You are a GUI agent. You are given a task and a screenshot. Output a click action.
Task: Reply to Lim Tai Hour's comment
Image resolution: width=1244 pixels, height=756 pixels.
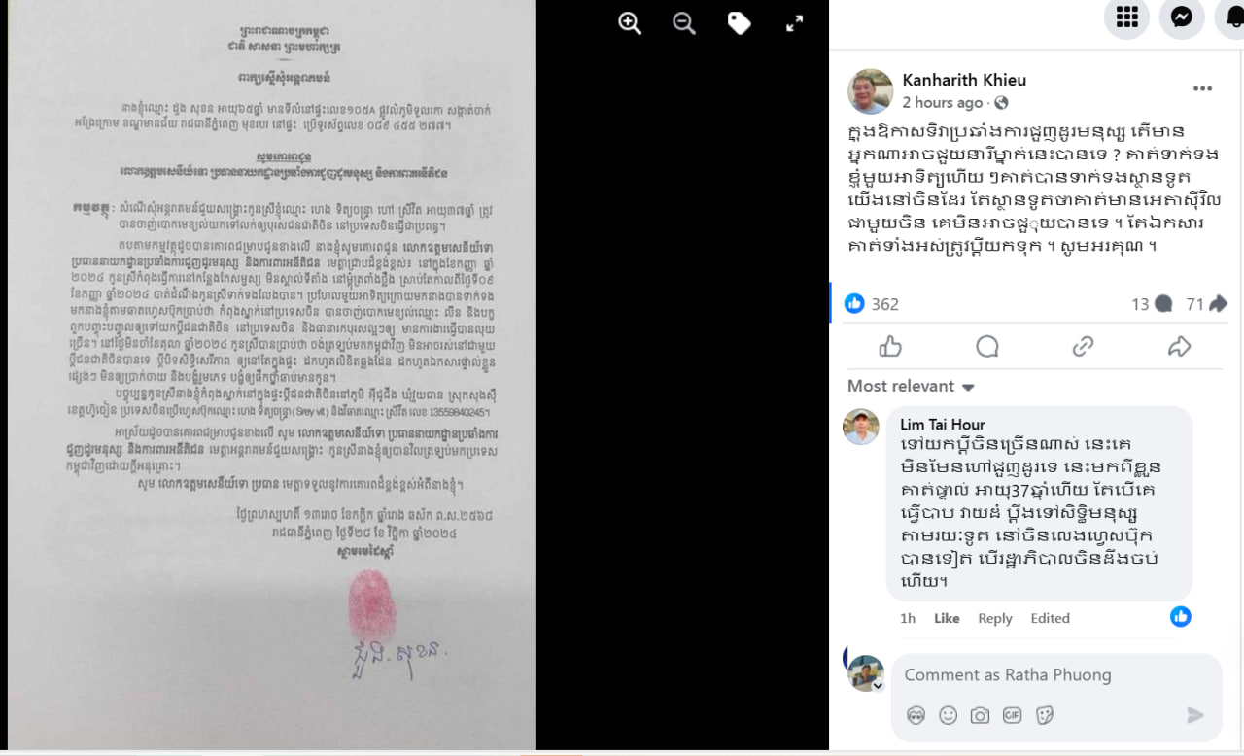click(995, 618)
